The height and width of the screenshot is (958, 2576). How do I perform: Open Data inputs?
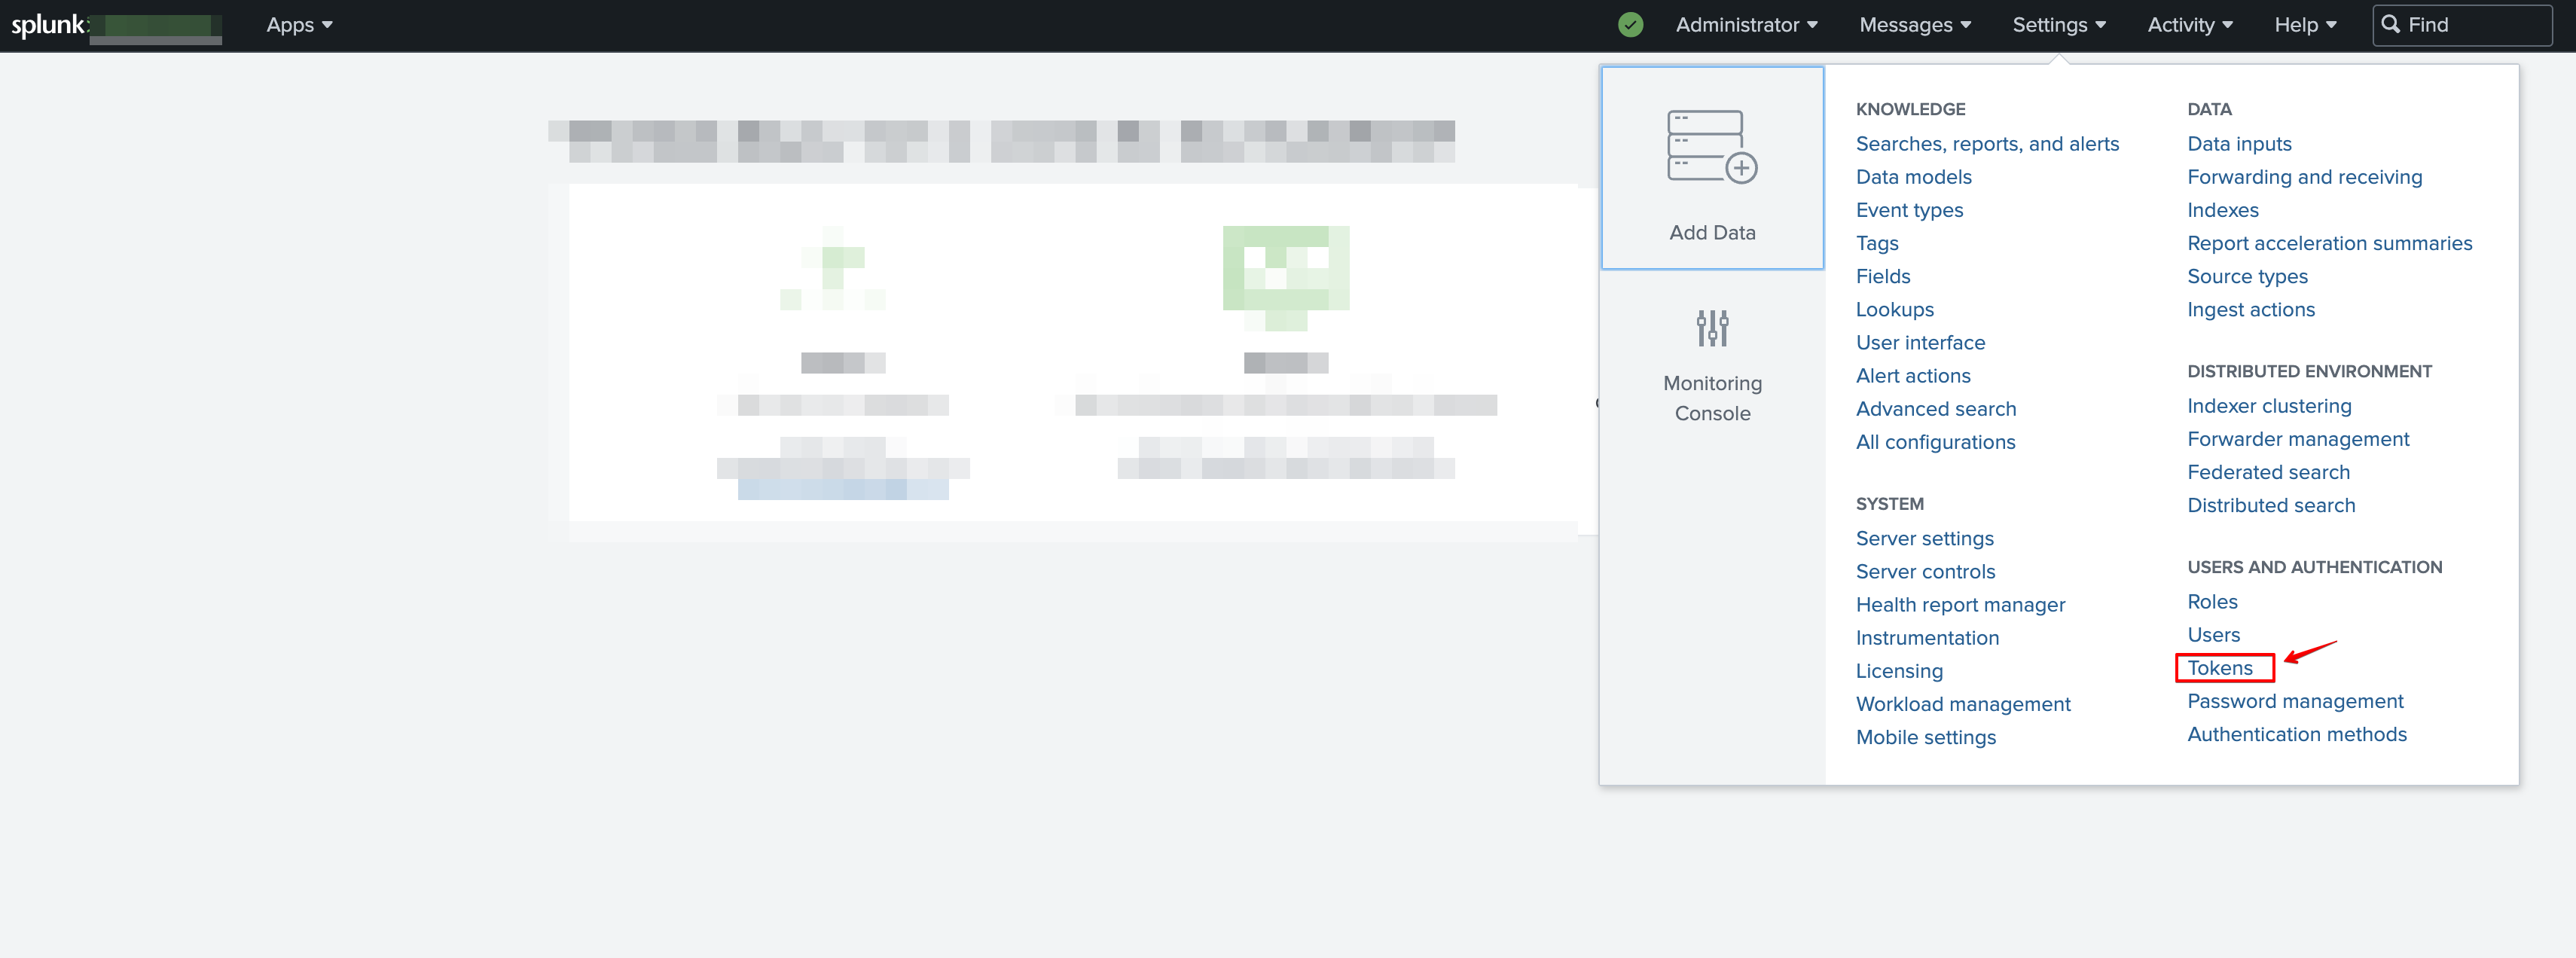[x=2239, y=143]
